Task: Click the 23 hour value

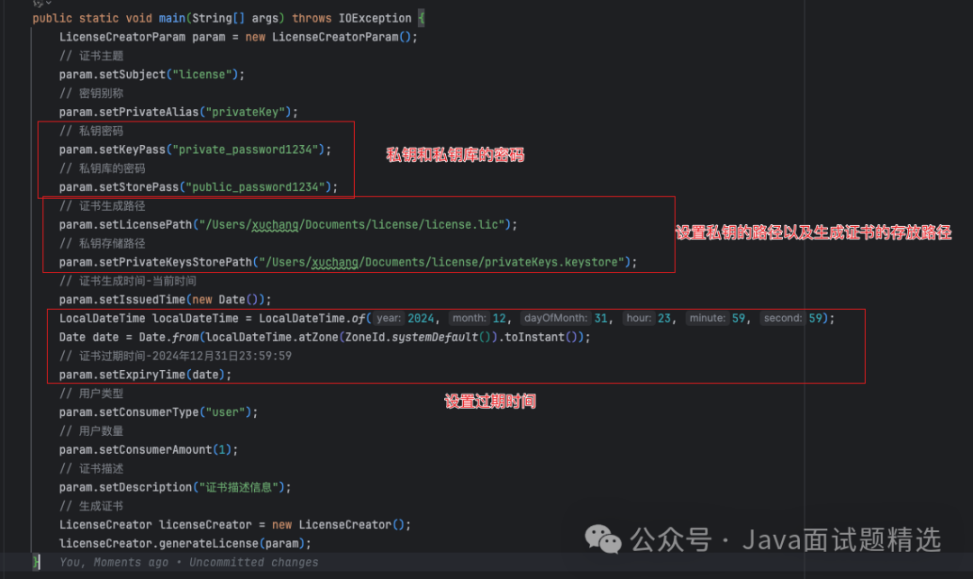Action: click(x=665, y=318)
